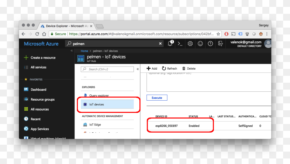Click the Home breadcrumb link
The width and height of the screenshot is (290, 164).
84,51
